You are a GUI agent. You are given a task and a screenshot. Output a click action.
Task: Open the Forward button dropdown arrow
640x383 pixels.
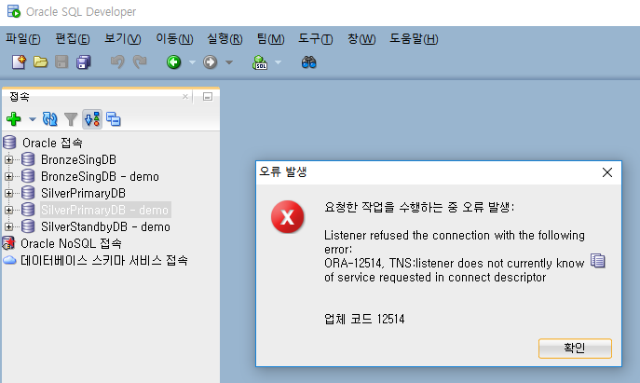229,62
